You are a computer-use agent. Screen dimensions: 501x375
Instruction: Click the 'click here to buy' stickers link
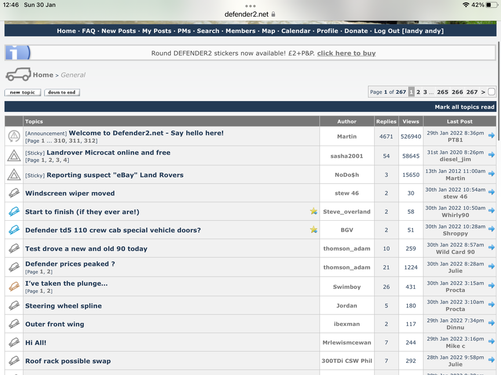(346, 53)
